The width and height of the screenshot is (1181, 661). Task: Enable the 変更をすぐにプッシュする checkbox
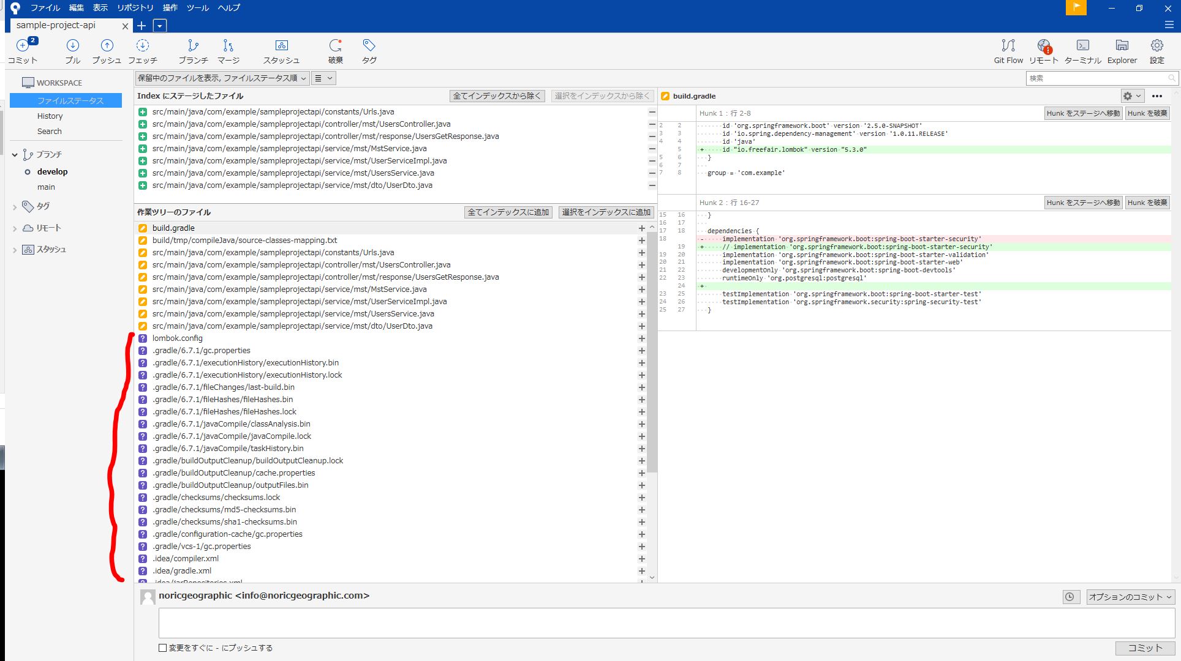[x=162, y=648]
